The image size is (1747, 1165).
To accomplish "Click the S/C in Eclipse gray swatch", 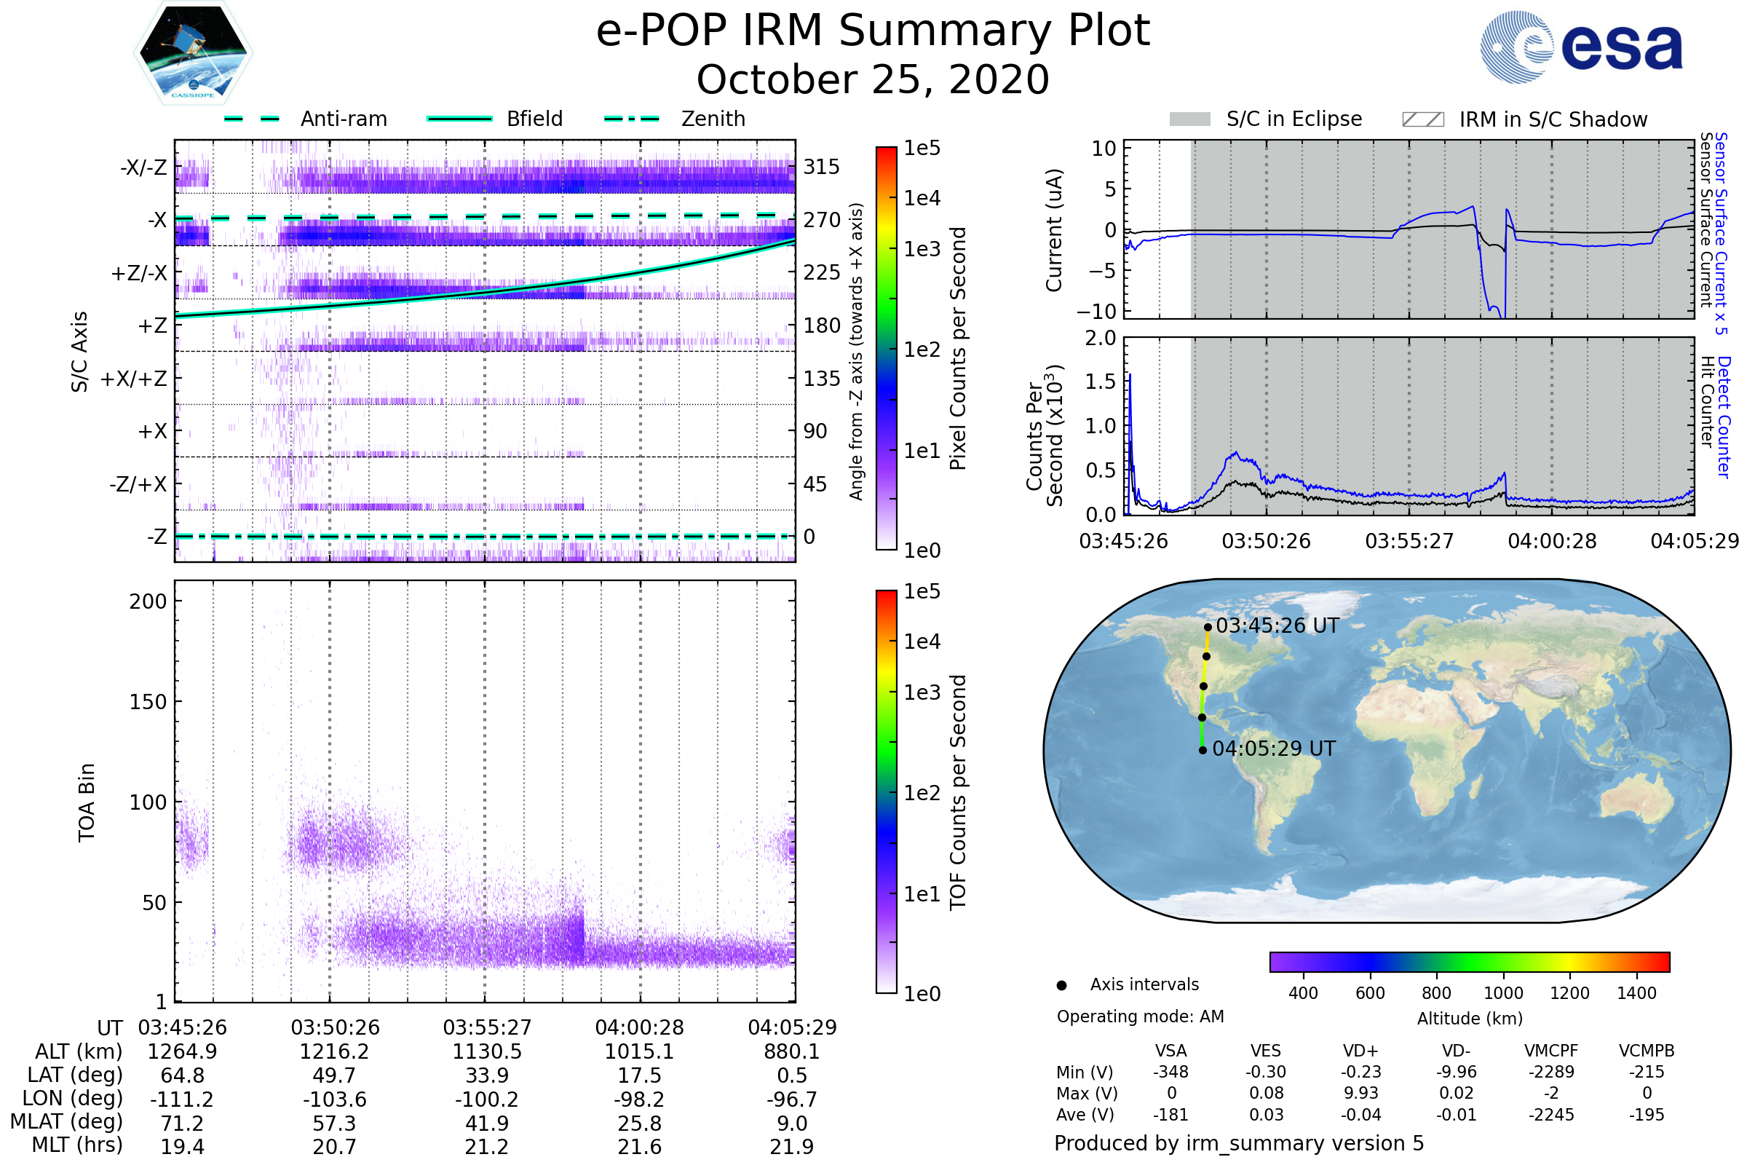I will tap(1189, 119).
